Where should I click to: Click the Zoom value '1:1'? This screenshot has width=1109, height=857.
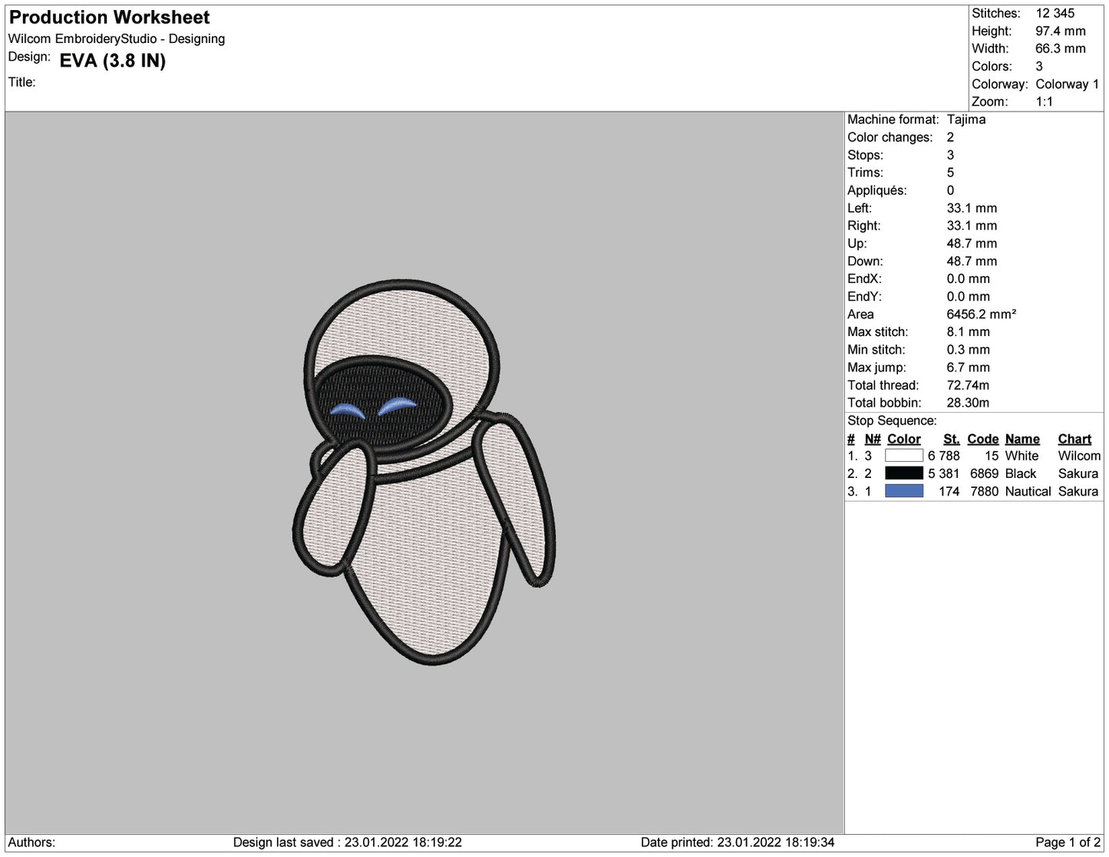click(x=1044, y=101)
